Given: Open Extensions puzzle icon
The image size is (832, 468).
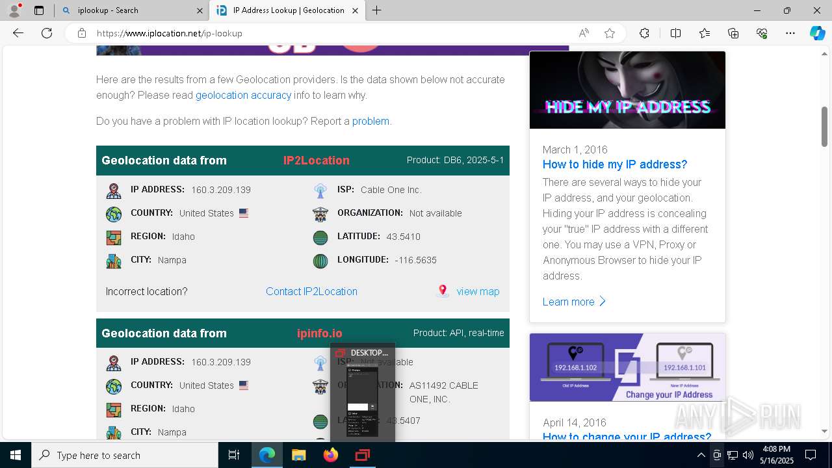Looking at the screenshot, I should [644, 33].
